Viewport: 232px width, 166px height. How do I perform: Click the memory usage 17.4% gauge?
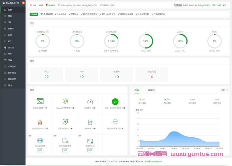tap(111, 41)
